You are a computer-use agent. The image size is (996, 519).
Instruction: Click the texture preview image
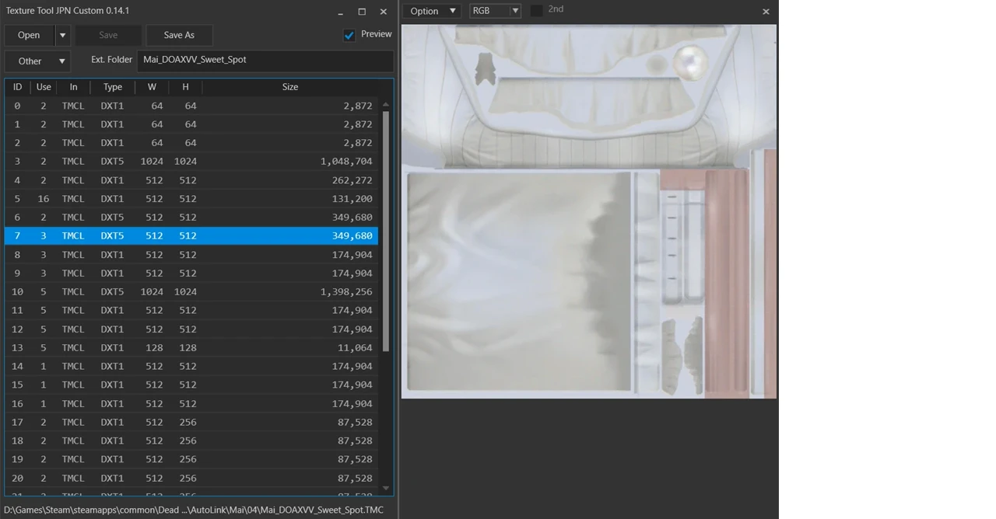tap(589, 211)
